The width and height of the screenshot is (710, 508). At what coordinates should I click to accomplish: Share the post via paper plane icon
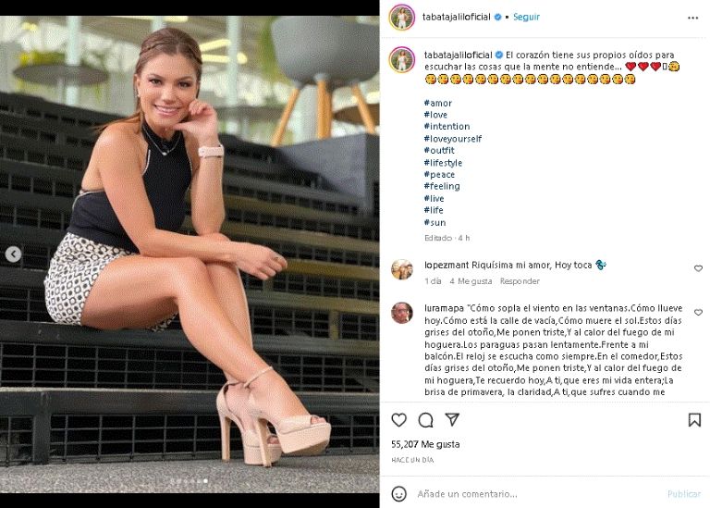pos(452,420)
